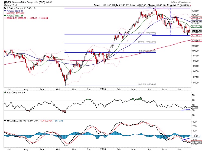Click the -159.204 MACD value tag on axis

point(196,143)
